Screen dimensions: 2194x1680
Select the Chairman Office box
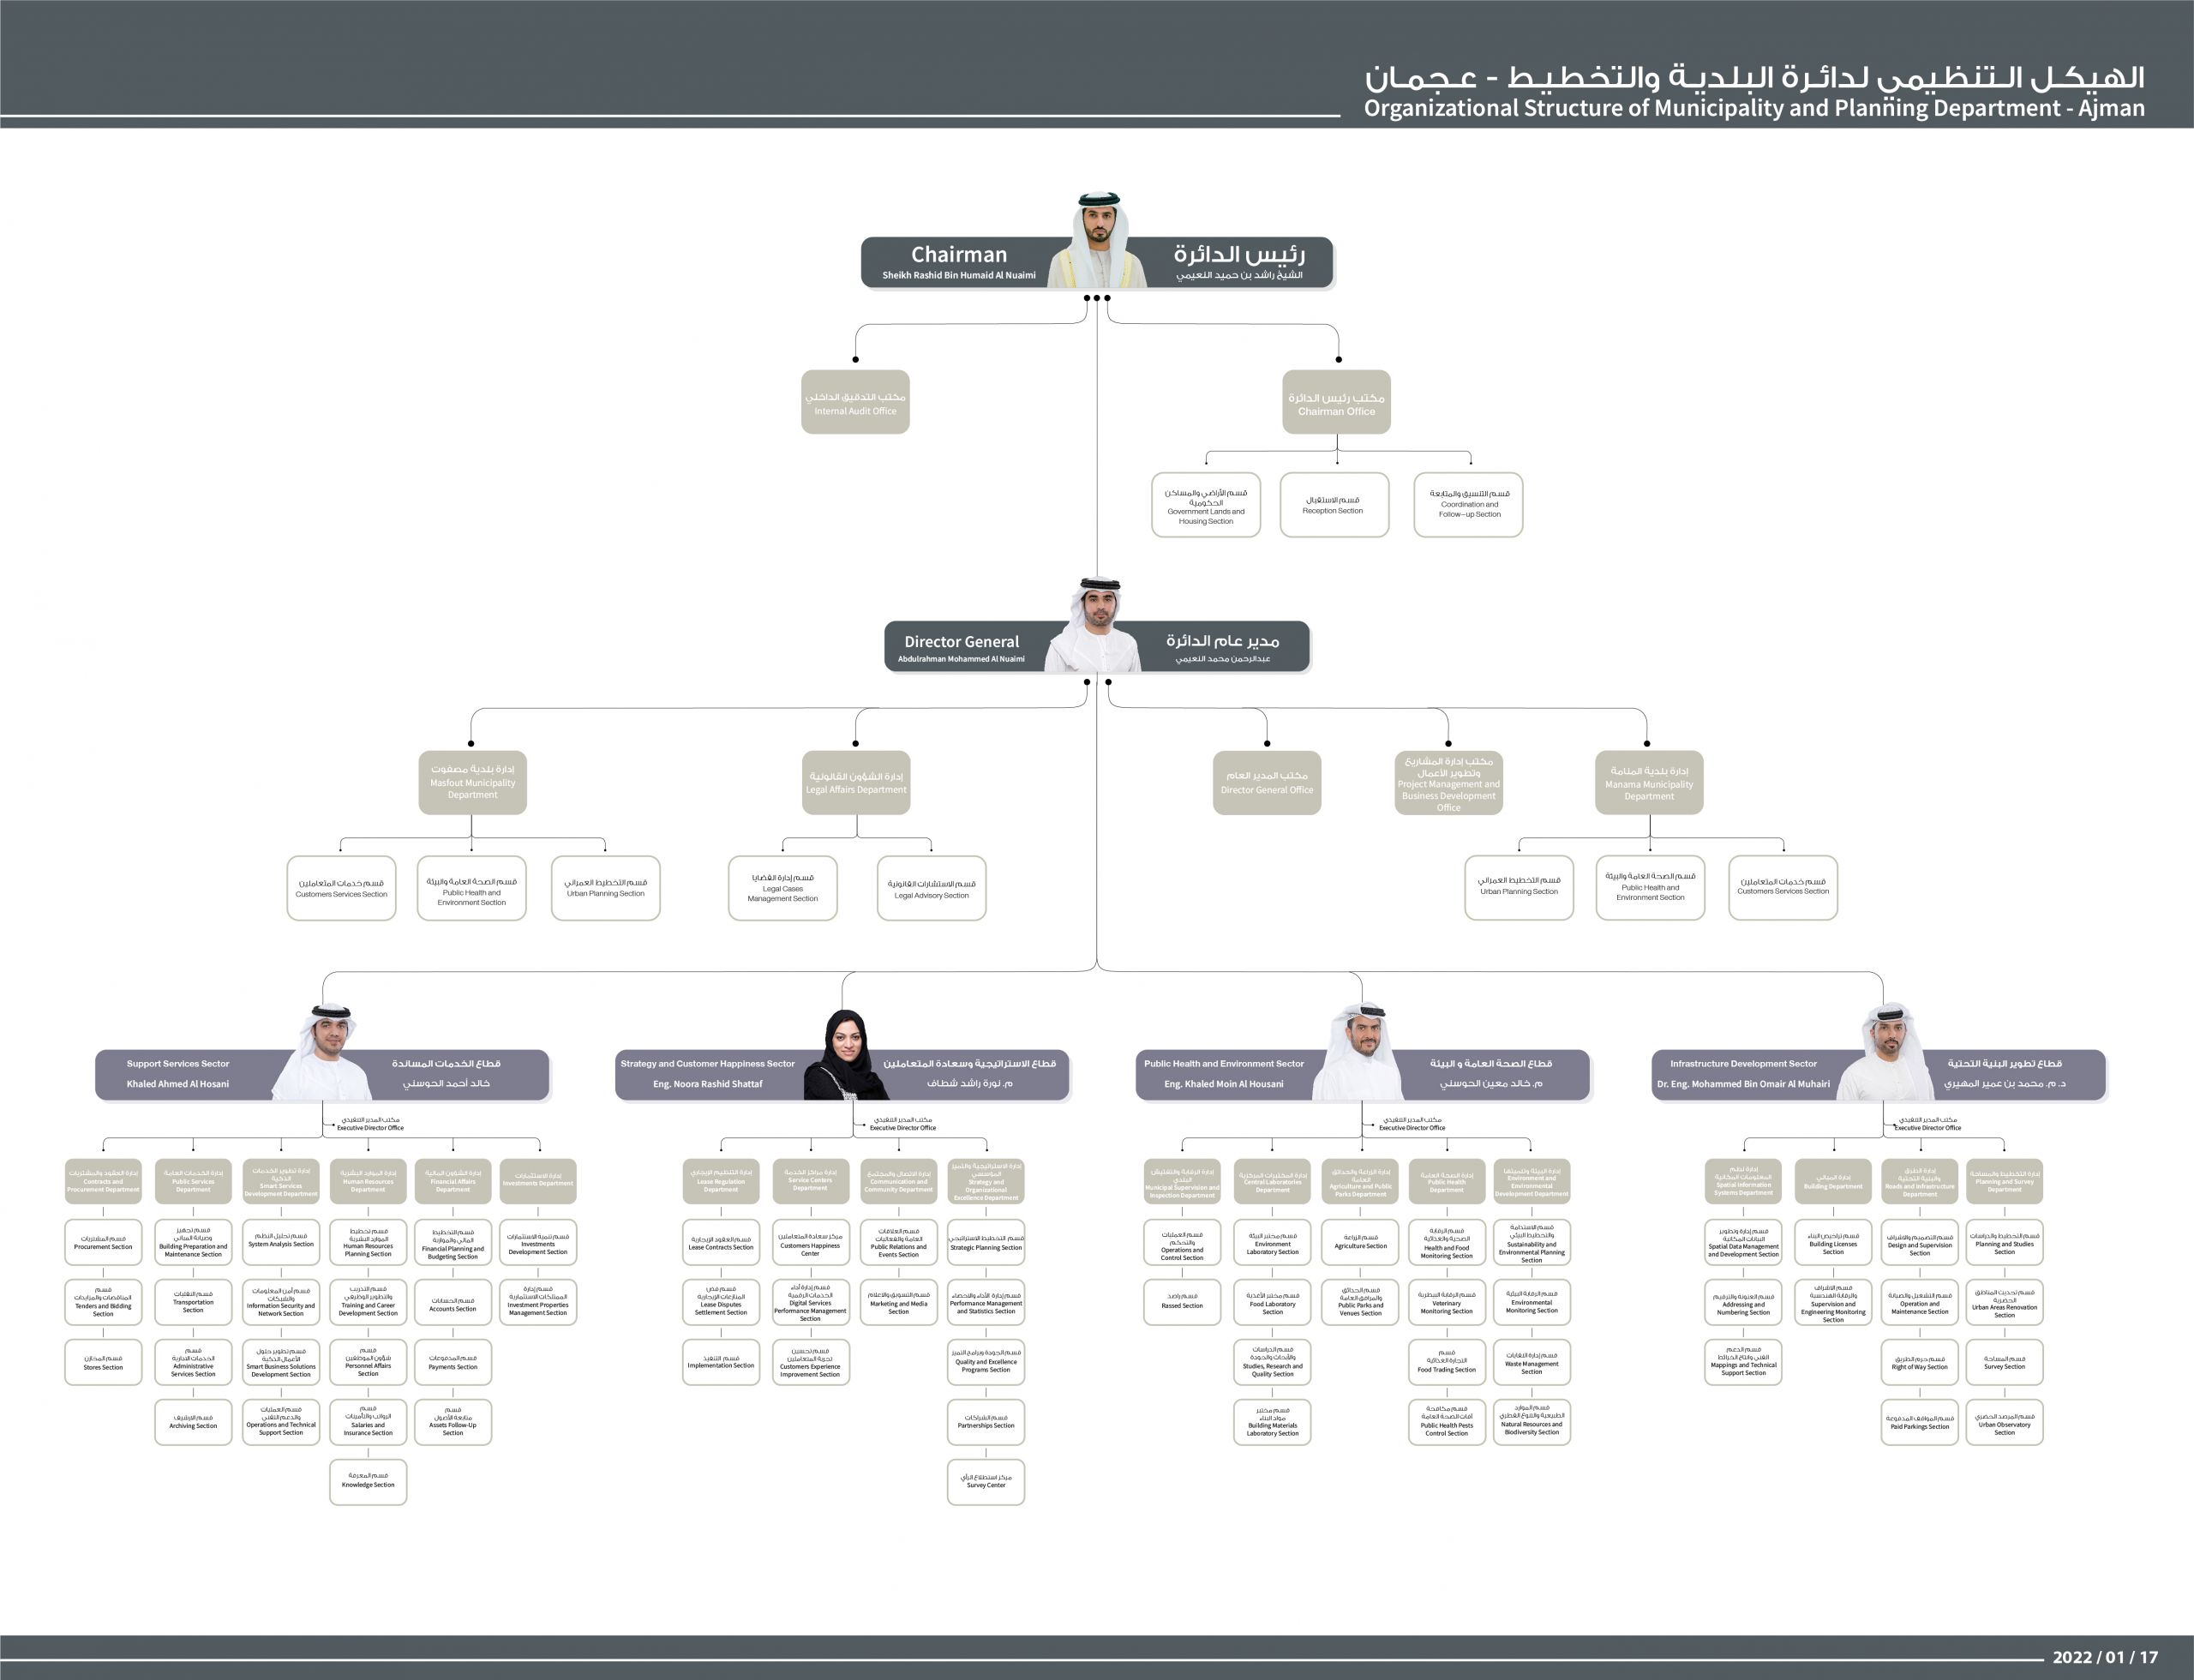click(x=1336, y=402)
